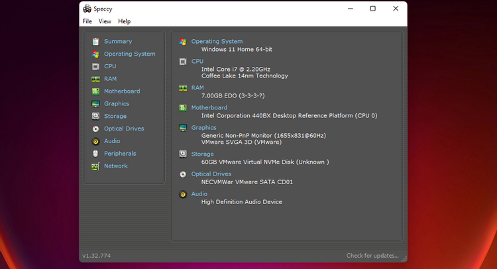Click the Optical Drives heading link in summary
Screen dimensions: 497x269
click(211, 174)
